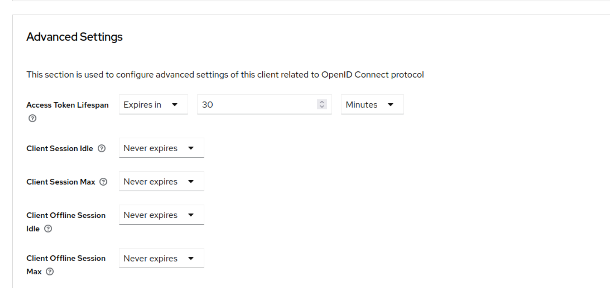
Task: Open Client Session Max 'Never expires' dropdown
Action: coord(161,181)
